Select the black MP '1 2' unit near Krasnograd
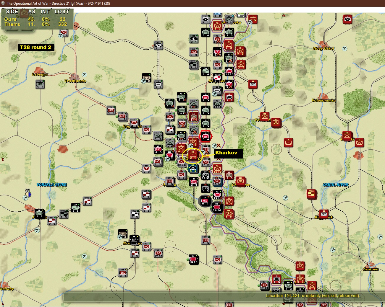 (134, 240)
